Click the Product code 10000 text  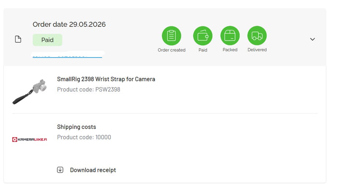84,137
